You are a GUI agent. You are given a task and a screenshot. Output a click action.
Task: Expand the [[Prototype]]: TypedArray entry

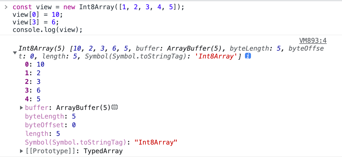point(22,151)
